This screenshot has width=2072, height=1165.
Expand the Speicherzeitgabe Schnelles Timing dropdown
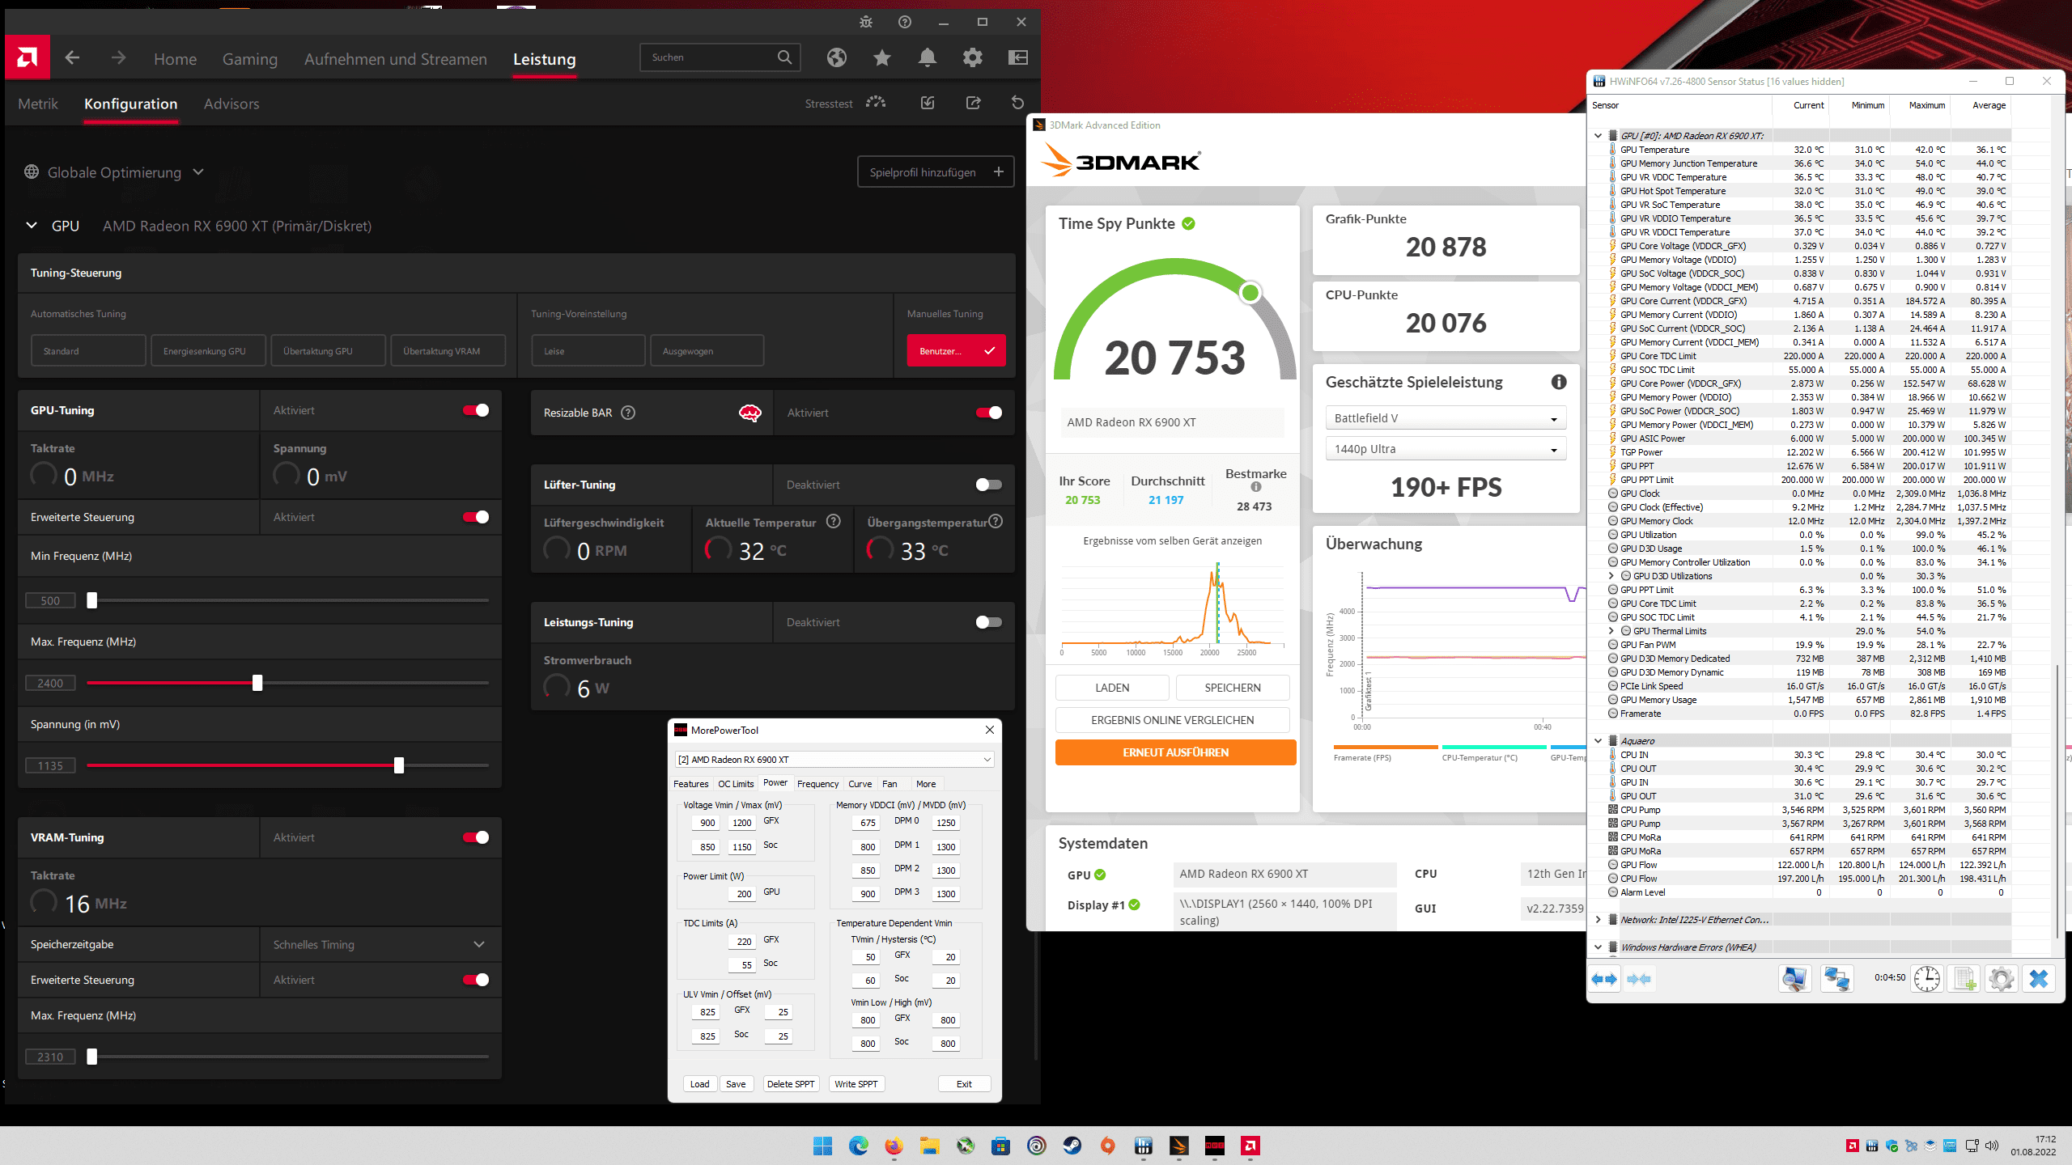478,944
